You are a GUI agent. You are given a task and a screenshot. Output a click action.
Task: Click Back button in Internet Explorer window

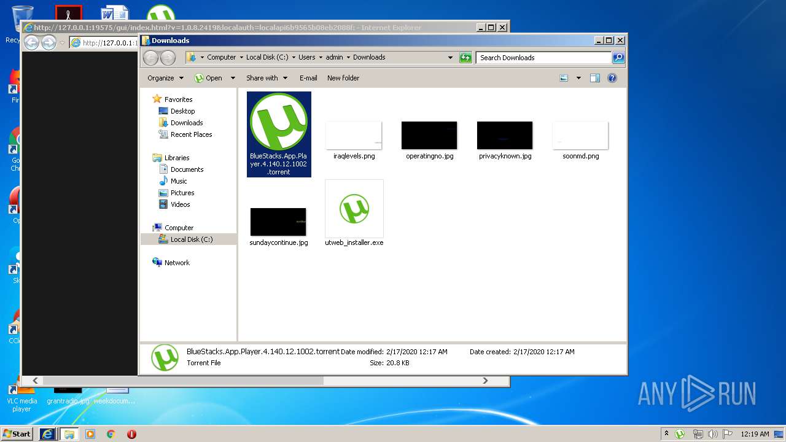(31, 42)
